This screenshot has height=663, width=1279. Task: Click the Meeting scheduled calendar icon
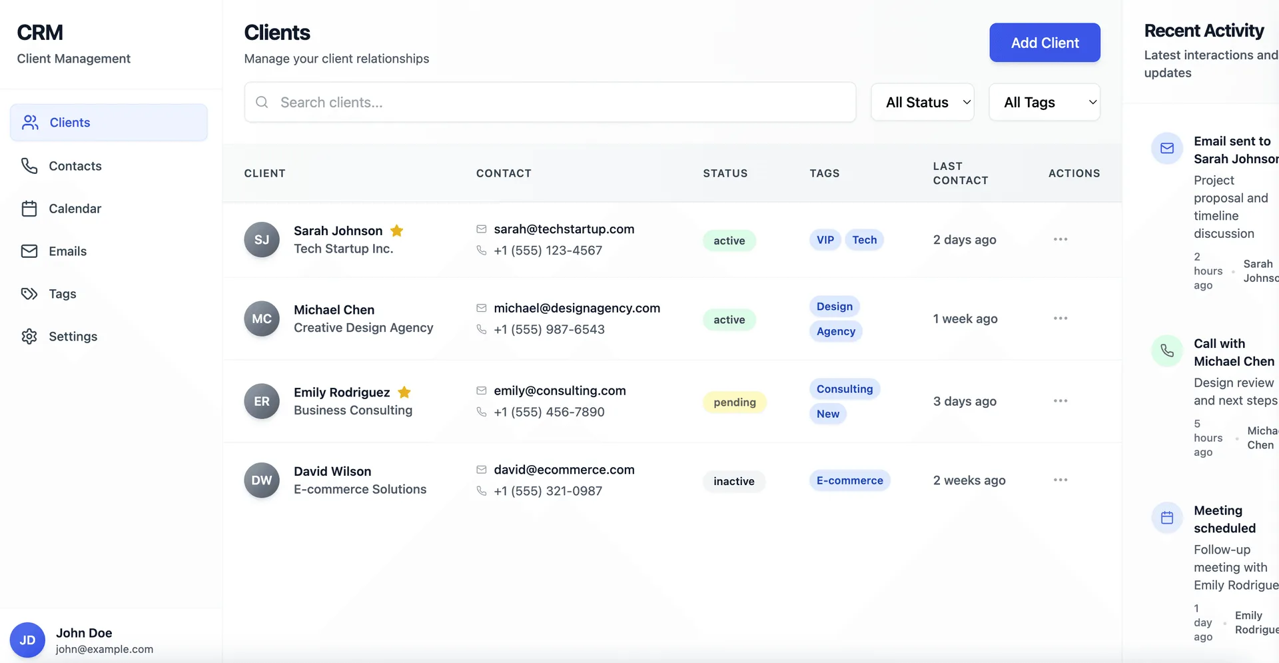[x=1167, y=518]
